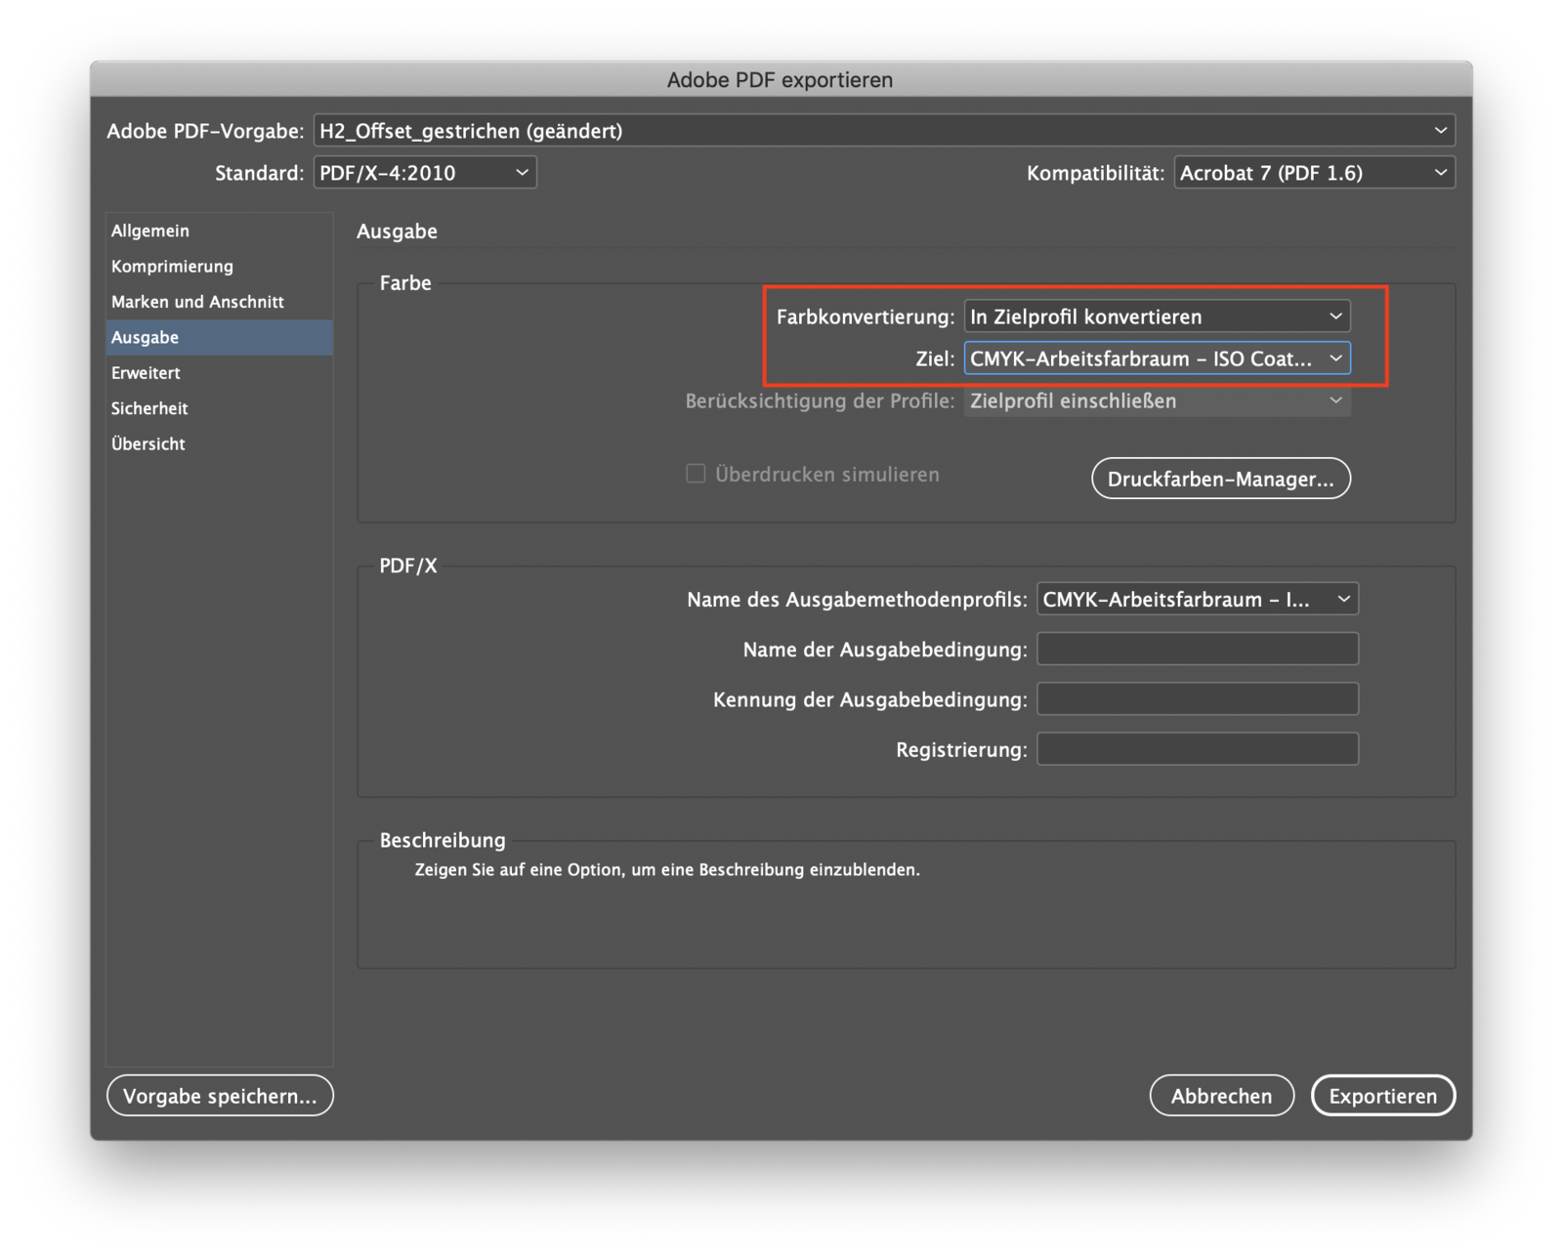
Task: Select the Komprimierung section
Action: (172, 267)
